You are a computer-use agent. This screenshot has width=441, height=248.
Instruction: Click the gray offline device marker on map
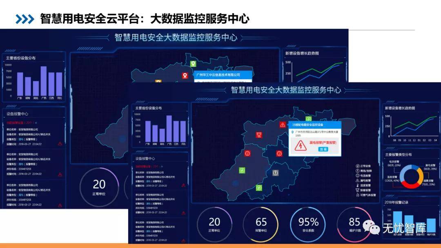[276, 173]
